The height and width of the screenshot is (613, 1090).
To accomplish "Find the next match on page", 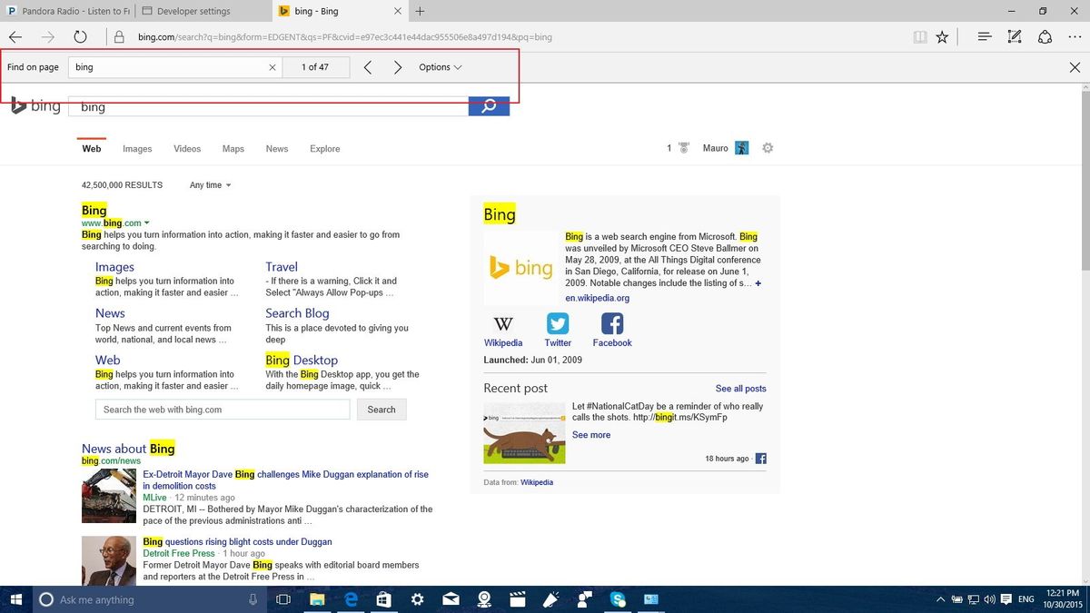I will (398, 66).
